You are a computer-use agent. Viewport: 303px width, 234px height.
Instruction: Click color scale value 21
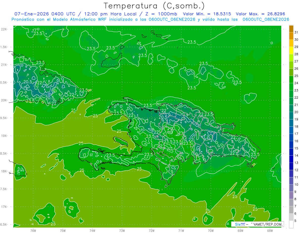coord(296,105)
